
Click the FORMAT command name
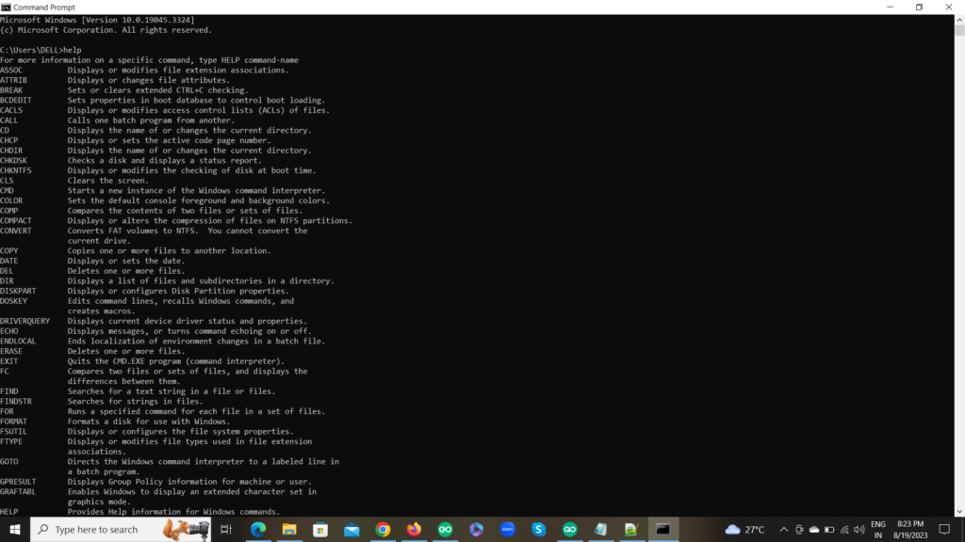pos(13,422)
